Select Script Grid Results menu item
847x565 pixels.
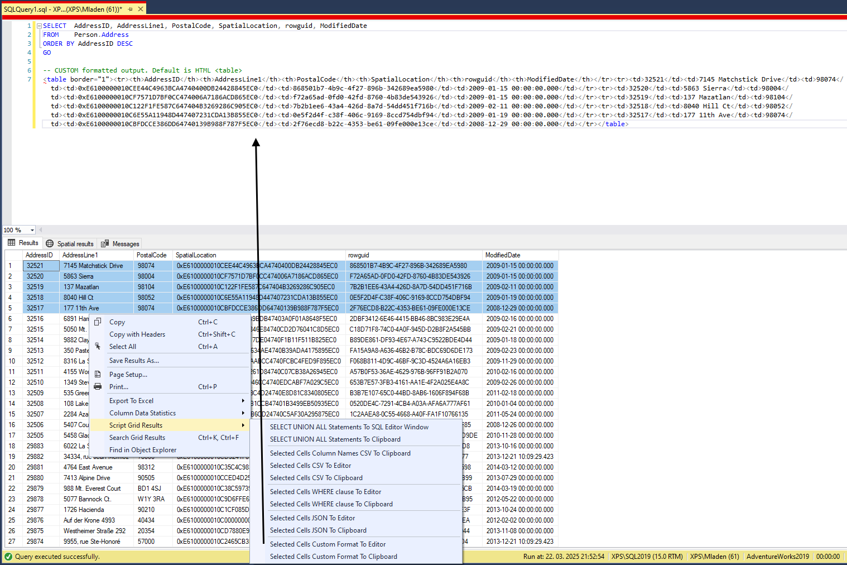pyautogui.click(x=170, y=425)
